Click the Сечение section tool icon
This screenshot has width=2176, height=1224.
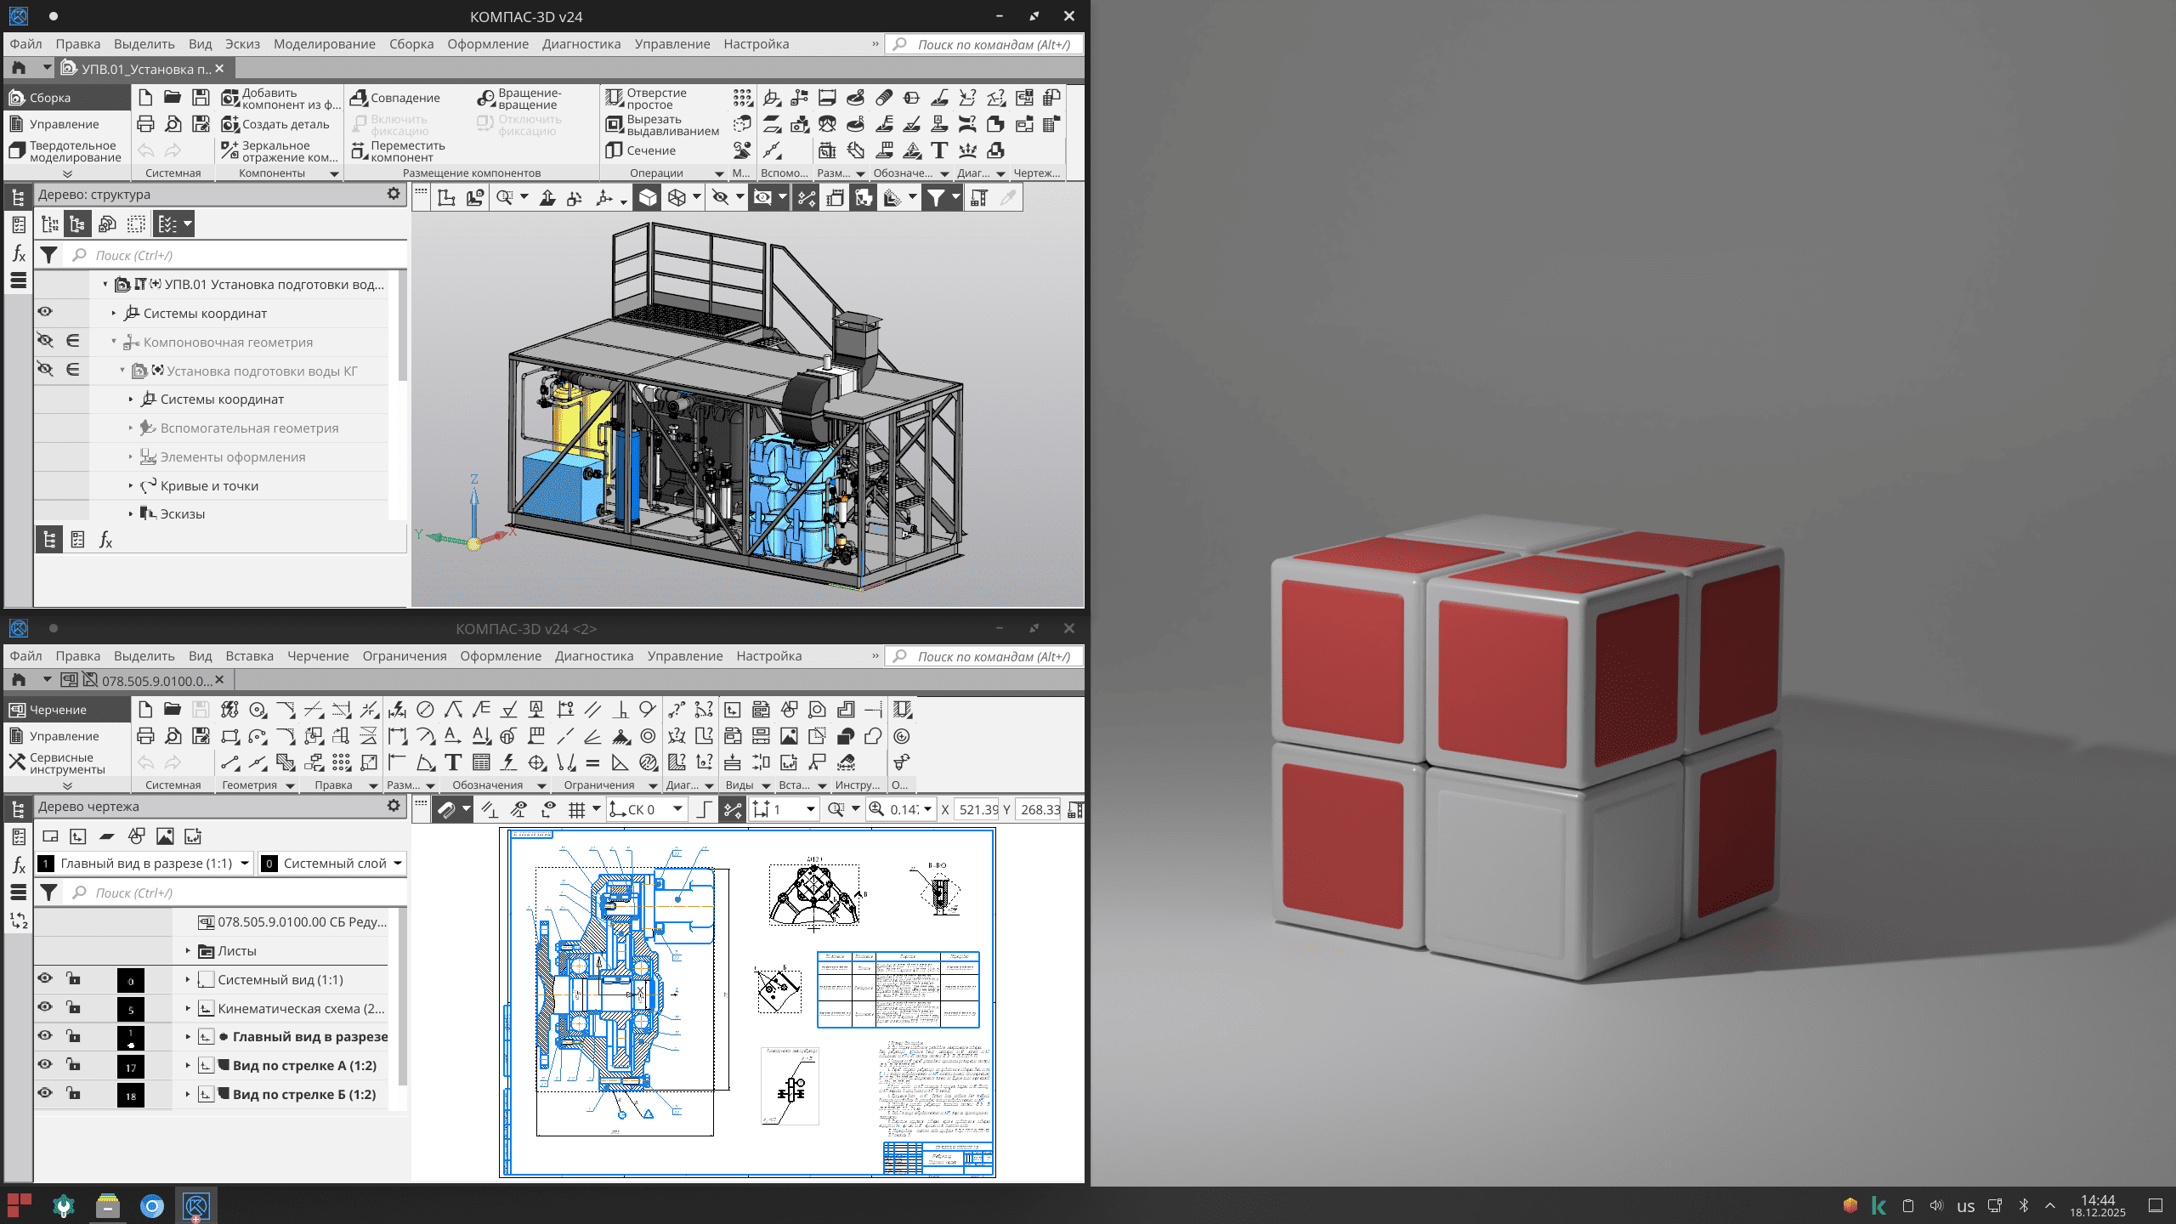614,150
